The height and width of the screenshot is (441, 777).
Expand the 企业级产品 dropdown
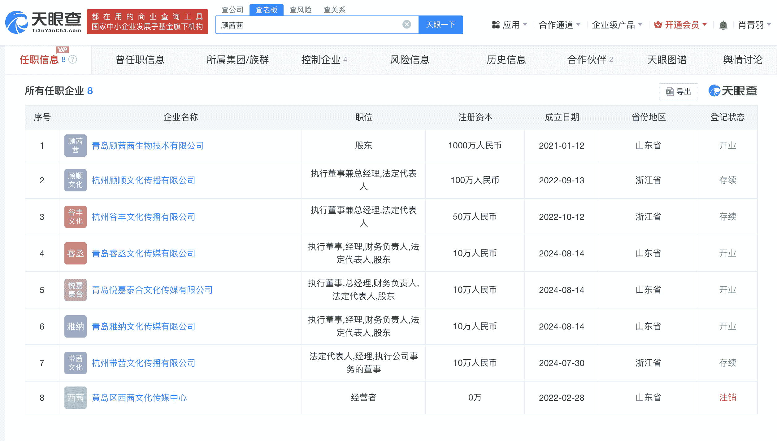[617, 25]
